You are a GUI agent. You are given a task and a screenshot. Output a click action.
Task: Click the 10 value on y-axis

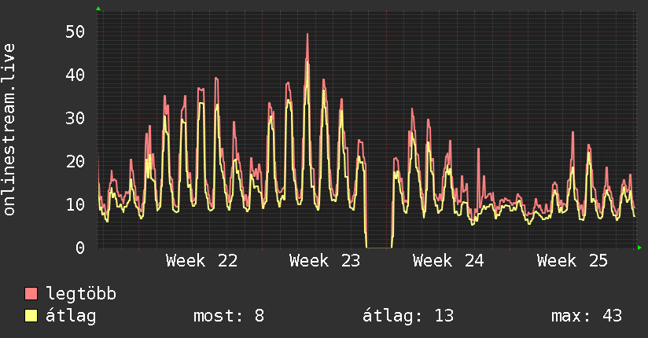click(75, 204)
